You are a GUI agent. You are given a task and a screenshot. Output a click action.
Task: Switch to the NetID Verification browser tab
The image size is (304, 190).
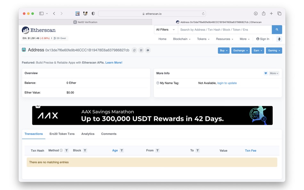pyautogui.click(x=85, y=22)
